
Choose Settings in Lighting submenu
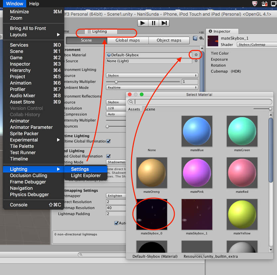tap(86, 169)
